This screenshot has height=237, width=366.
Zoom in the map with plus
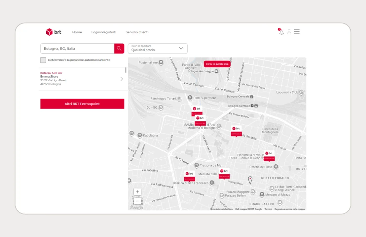pos(137,192)
